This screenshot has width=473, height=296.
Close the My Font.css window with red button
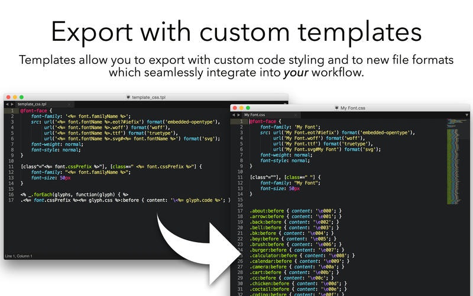pyautogui.click(x=235, y=108)
